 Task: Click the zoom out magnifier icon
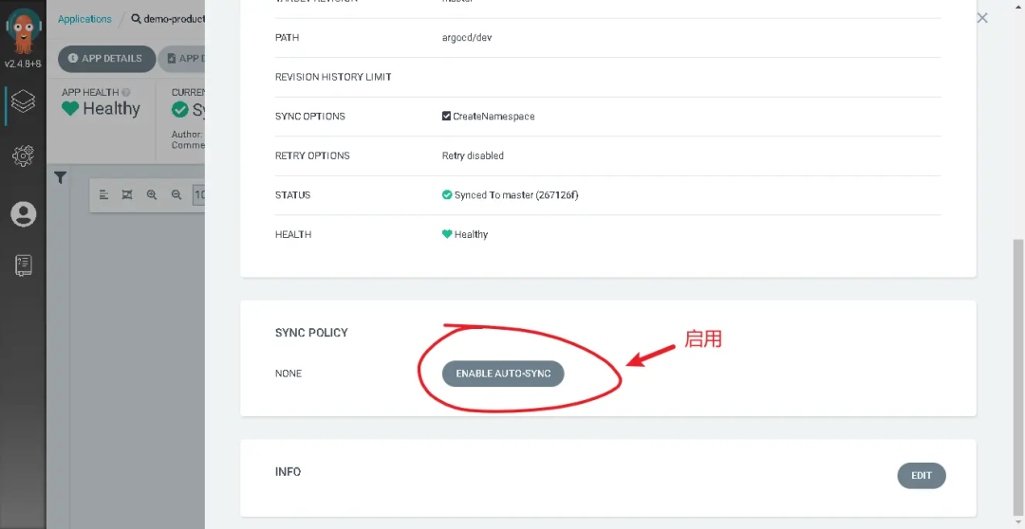pyautogui.click(x=176, y=194)
